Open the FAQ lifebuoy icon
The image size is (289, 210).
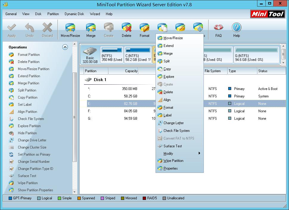pyautogui.click(x=218, y=27)
